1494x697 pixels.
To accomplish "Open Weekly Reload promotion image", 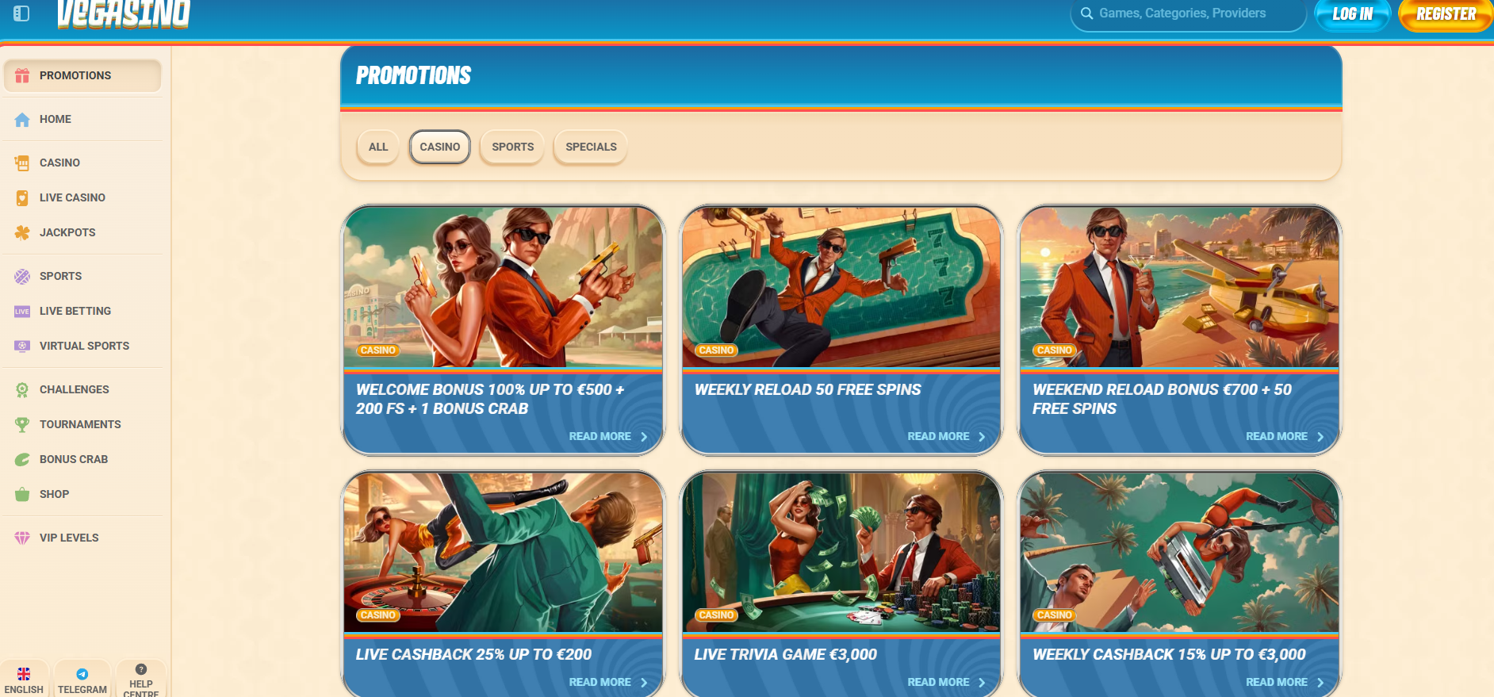I will [x=841, y=287].
